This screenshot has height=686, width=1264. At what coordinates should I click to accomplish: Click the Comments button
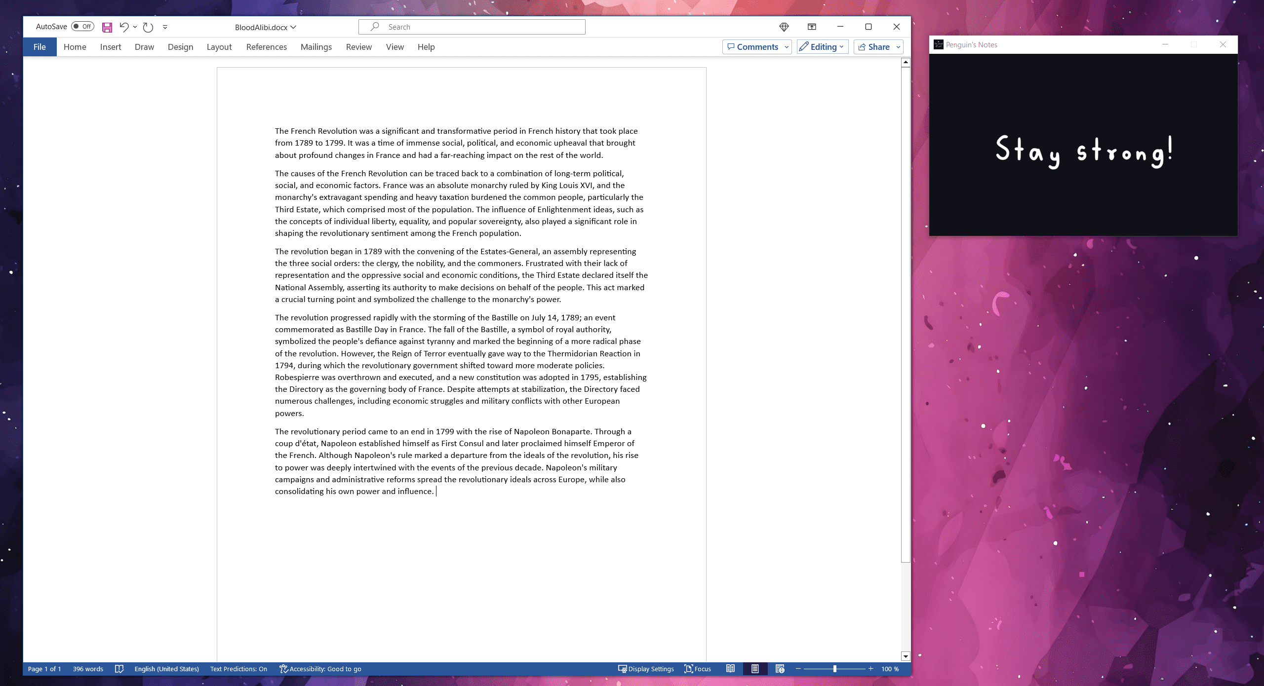pyautogui.click(x=752, y=47)
